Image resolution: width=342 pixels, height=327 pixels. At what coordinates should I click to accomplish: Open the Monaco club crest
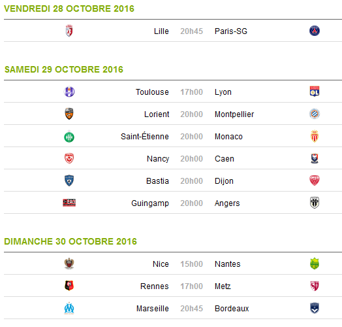315,136
